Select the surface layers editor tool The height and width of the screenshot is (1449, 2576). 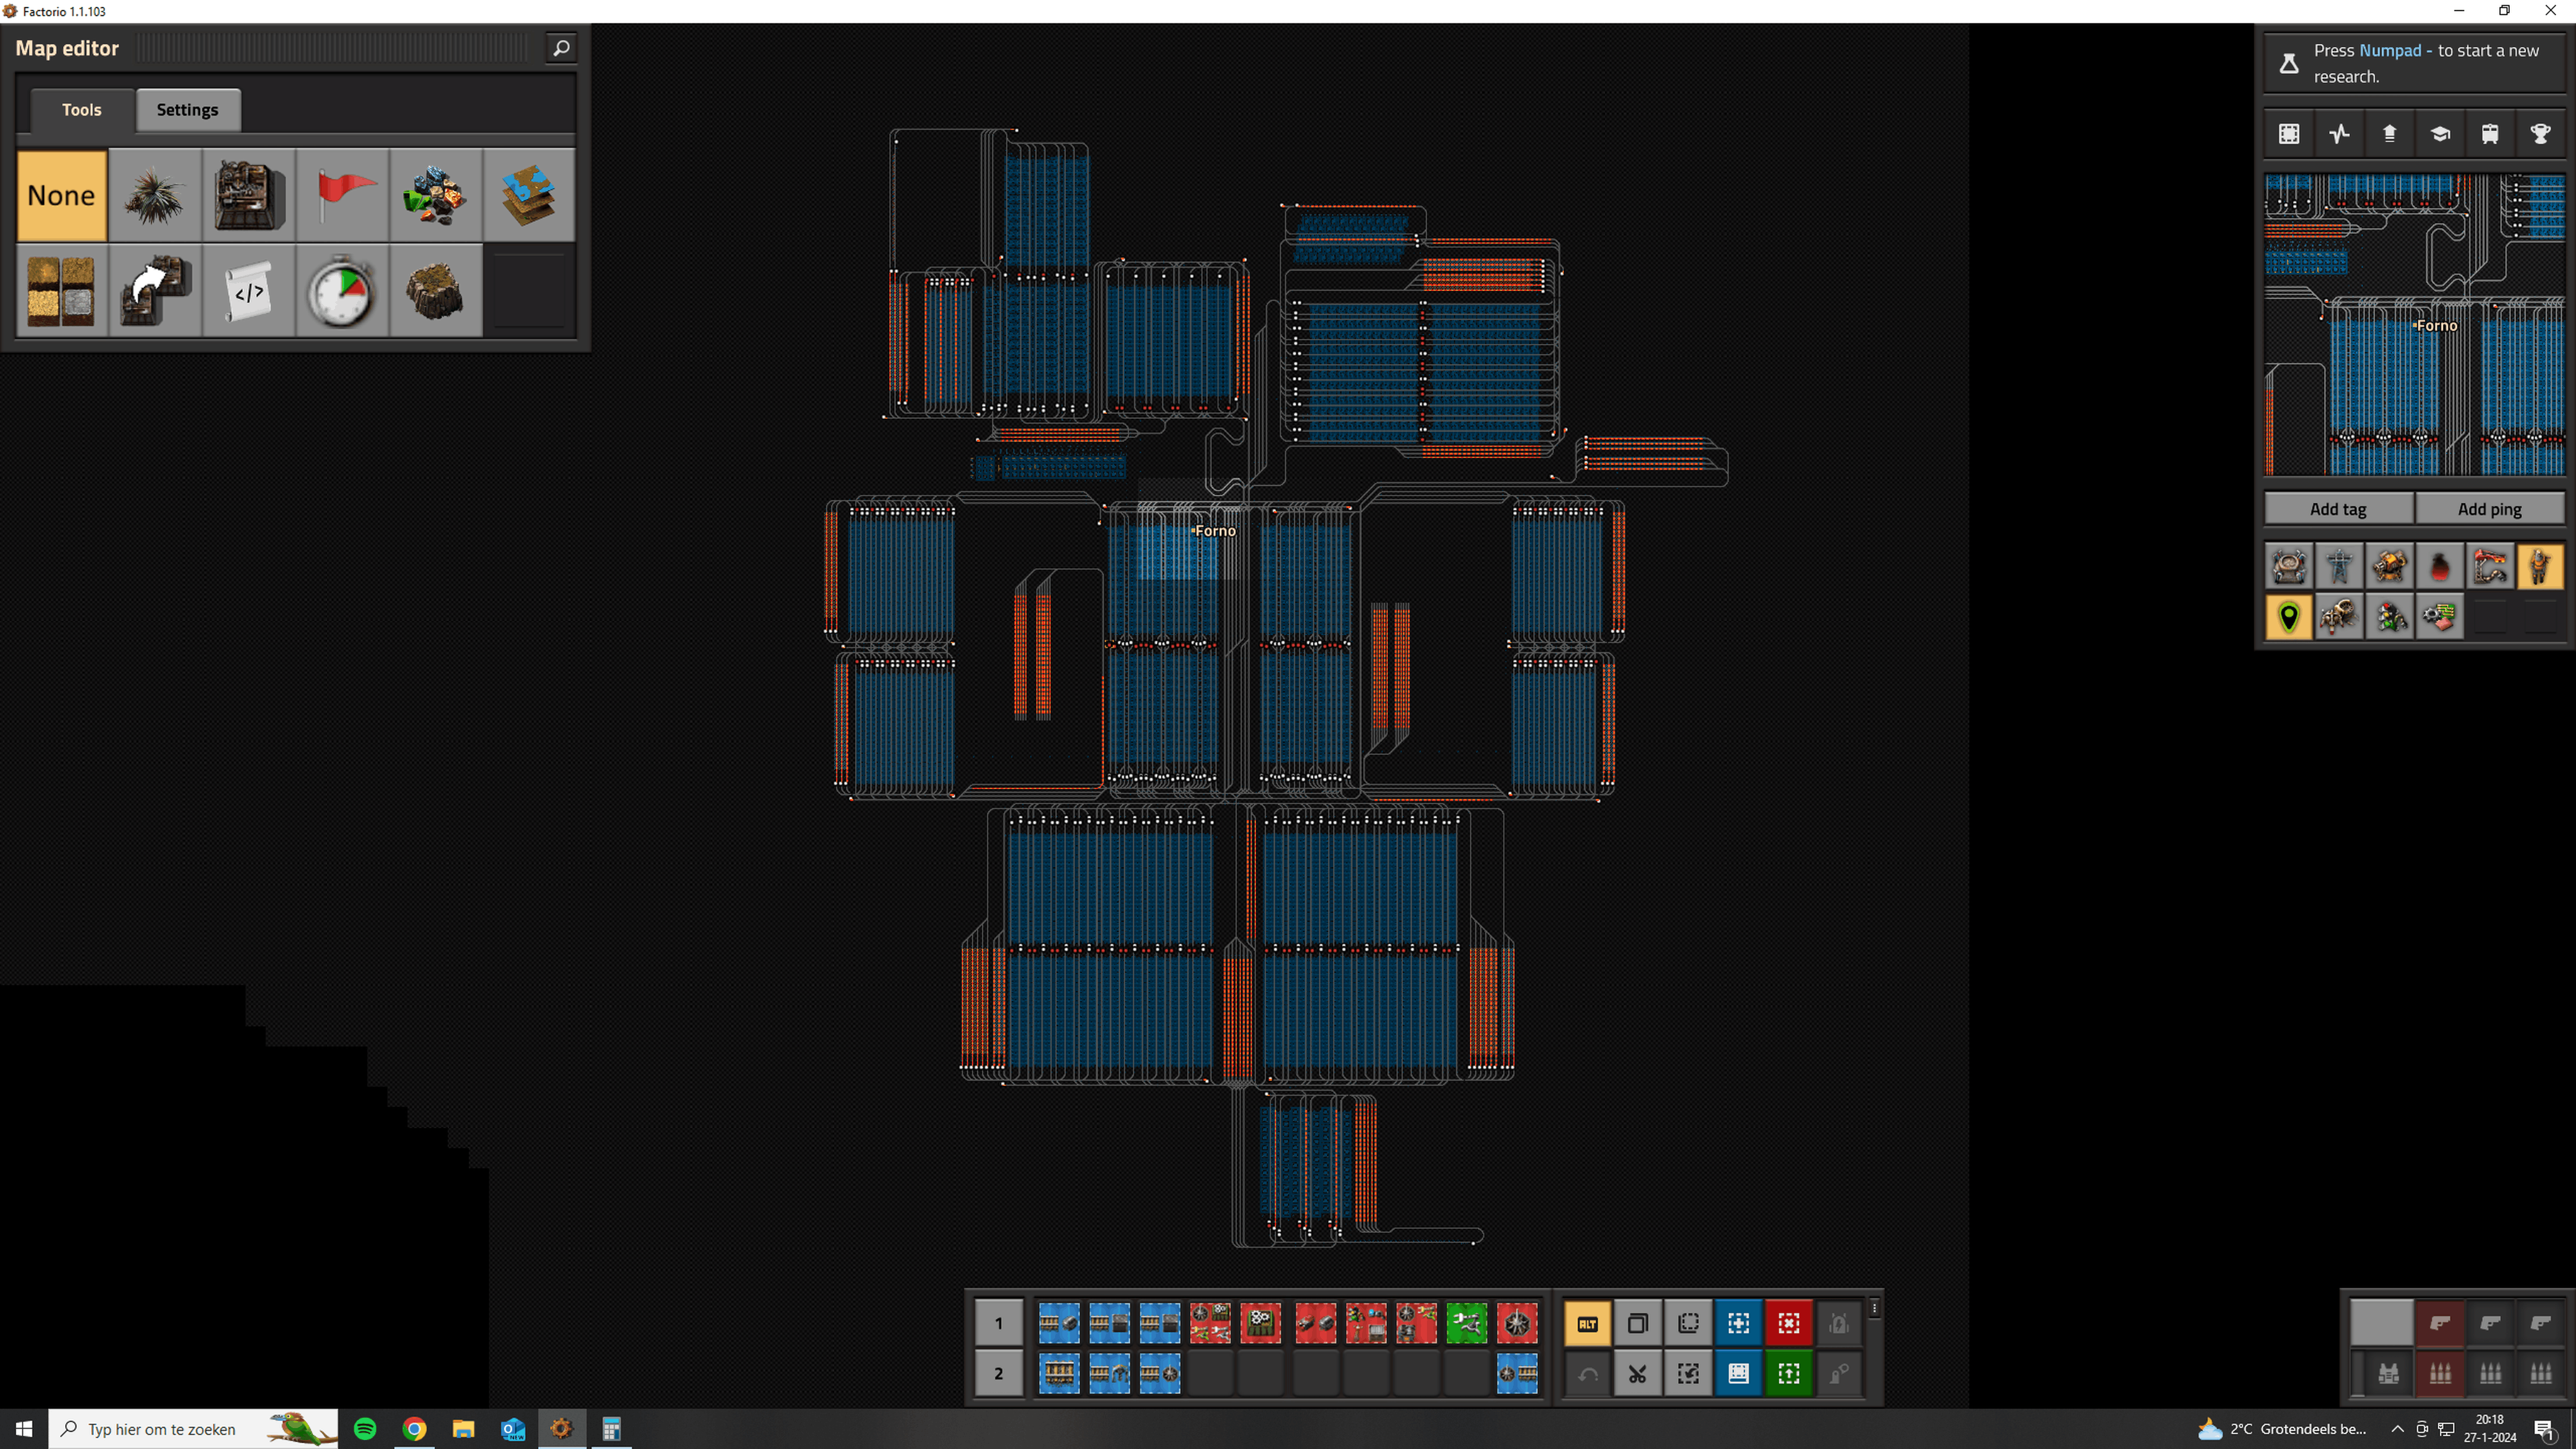pos(528,195)
